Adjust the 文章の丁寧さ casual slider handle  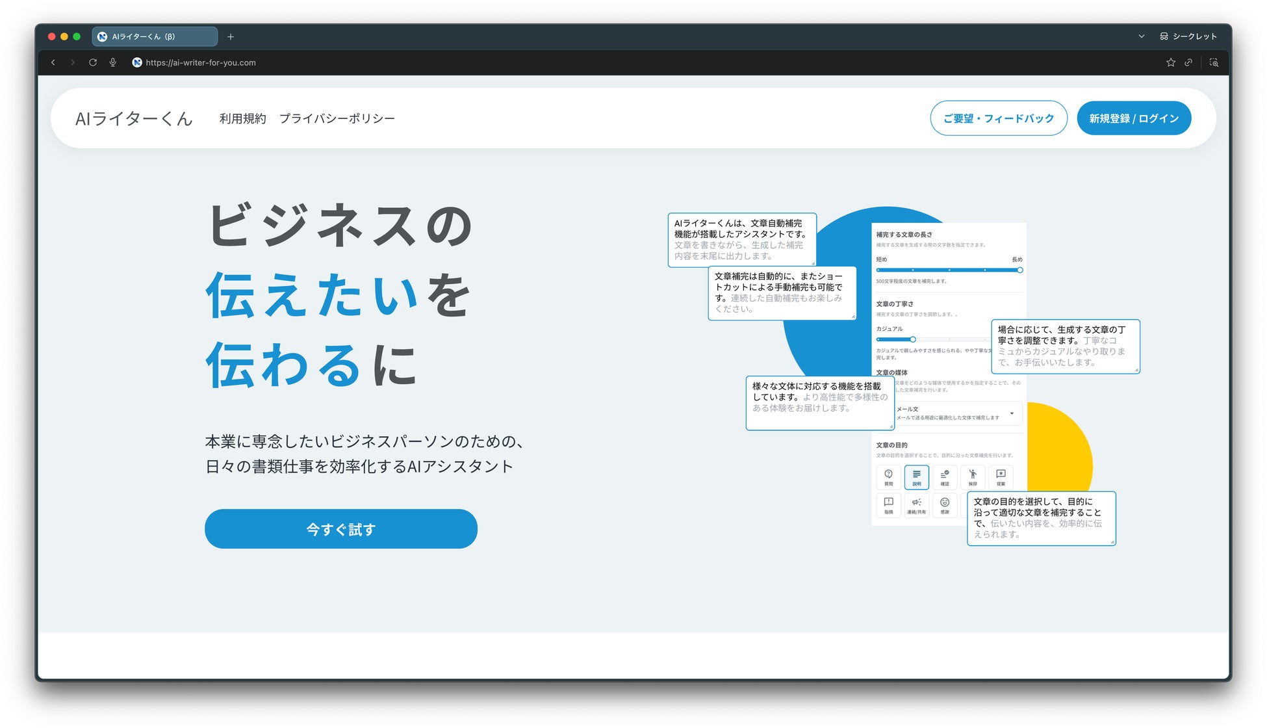point(912,339)
